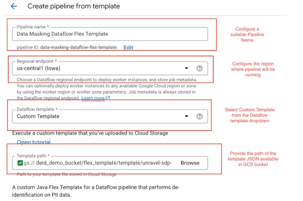Open help icon for Regional endpoint

pyautogui.click(x=199, y=68)
